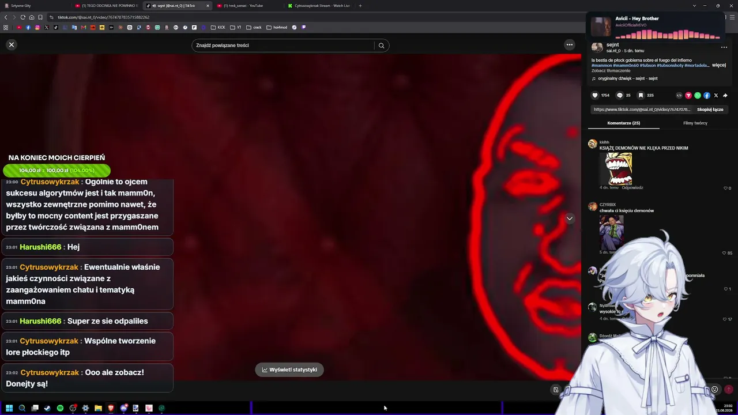Open a new browser tab
Screen dimensions: 738x415
pyautogui.click(x=360, y=6)
